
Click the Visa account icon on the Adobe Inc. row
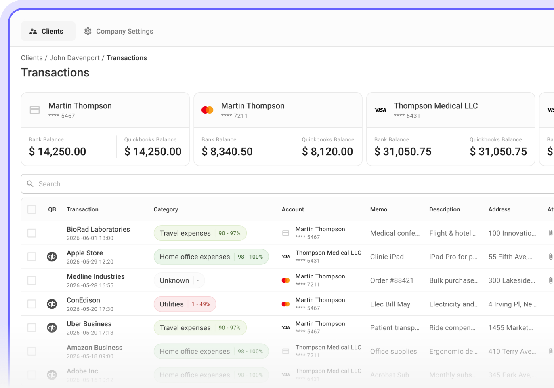(285, 375)
